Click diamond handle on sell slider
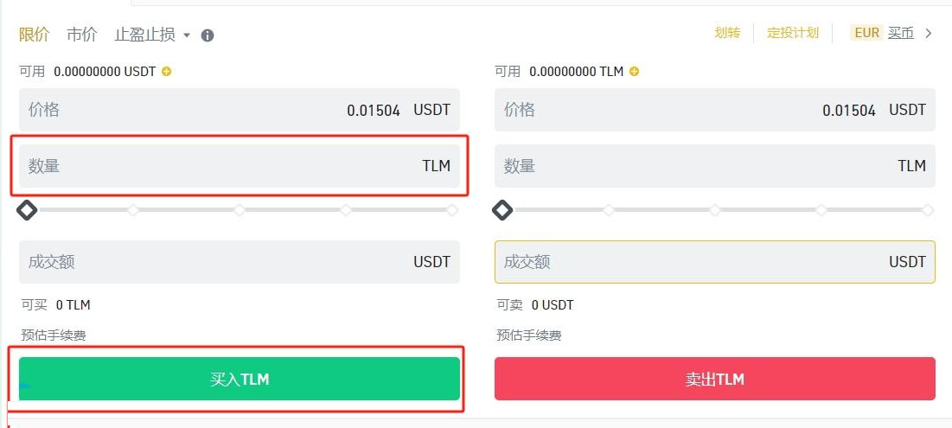 [502, 210]
